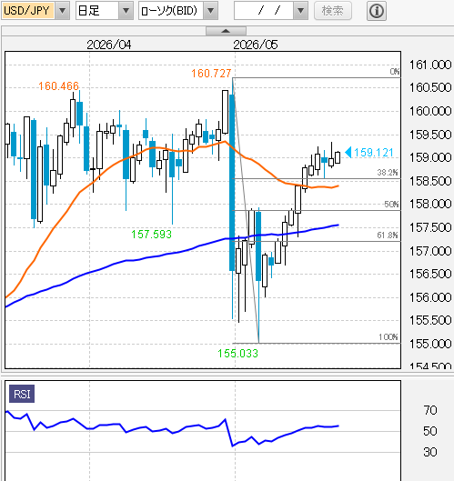454x481 pixels.
Task: Click the 2026/04 date axis label
Action: click(x=109, y=45)
